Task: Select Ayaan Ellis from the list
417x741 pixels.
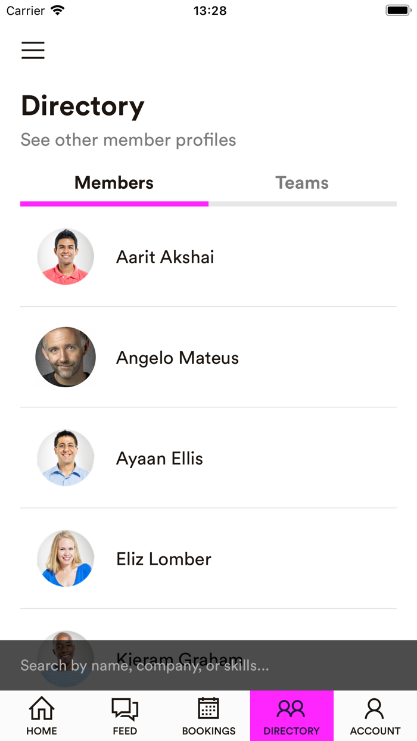Action: pyautogui.click(x=160, y=459)
